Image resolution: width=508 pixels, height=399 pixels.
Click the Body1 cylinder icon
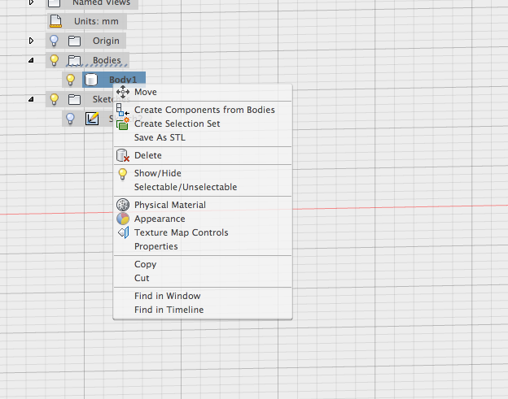91,80
